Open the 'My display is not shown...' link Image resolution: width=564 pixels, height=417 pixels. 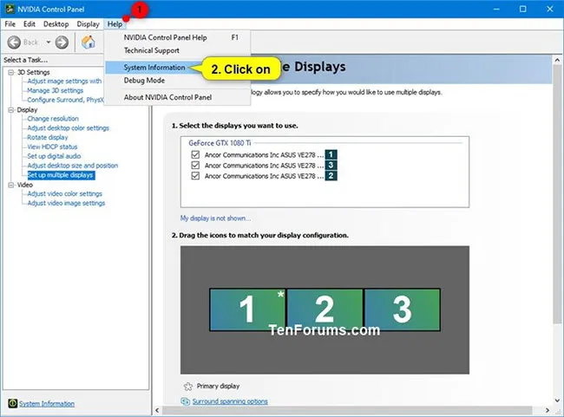[x=215, y=218]
